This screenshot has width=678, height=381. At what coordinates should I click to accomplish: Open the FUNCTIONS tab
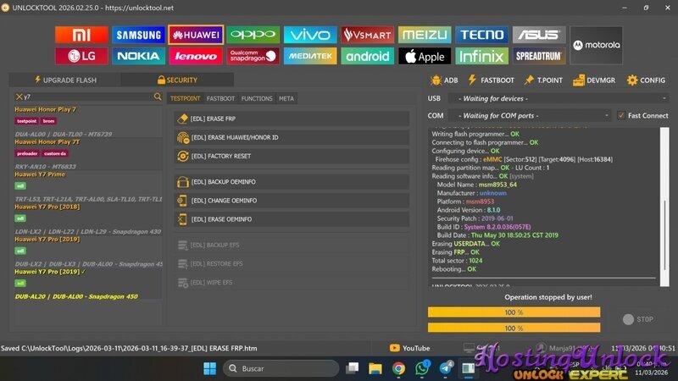[x=257, y=98]
